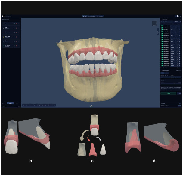
Task: Toggle visibility of the Gingiva group
Action: [x=14, y=32]
